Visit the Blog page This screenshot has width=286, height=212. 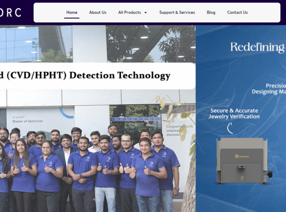point(211,12)
